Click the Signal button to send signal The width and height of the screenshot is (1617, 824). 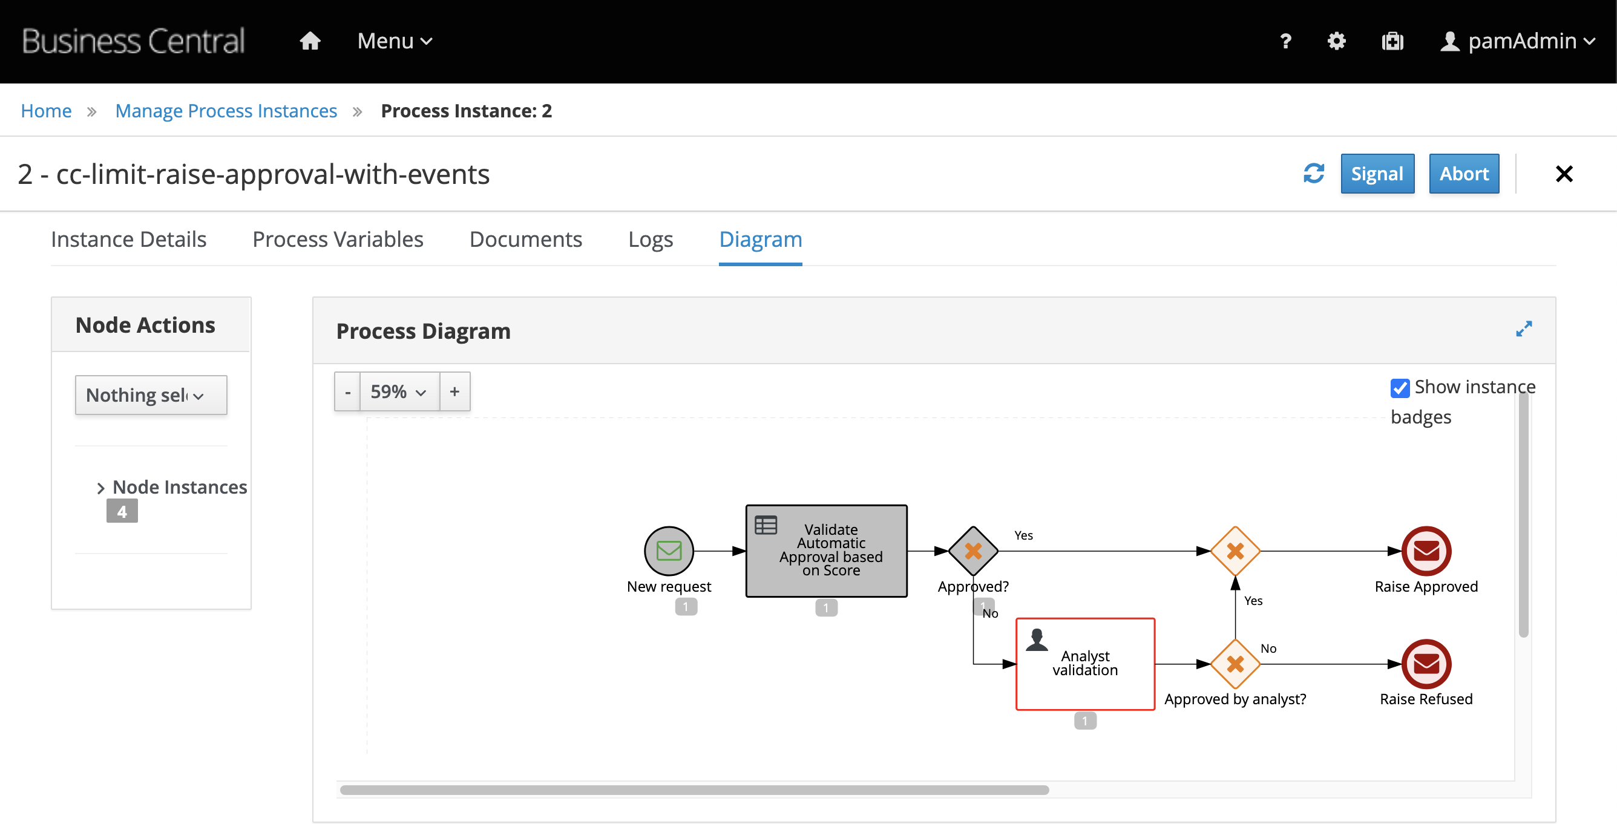click(1376, 174)
